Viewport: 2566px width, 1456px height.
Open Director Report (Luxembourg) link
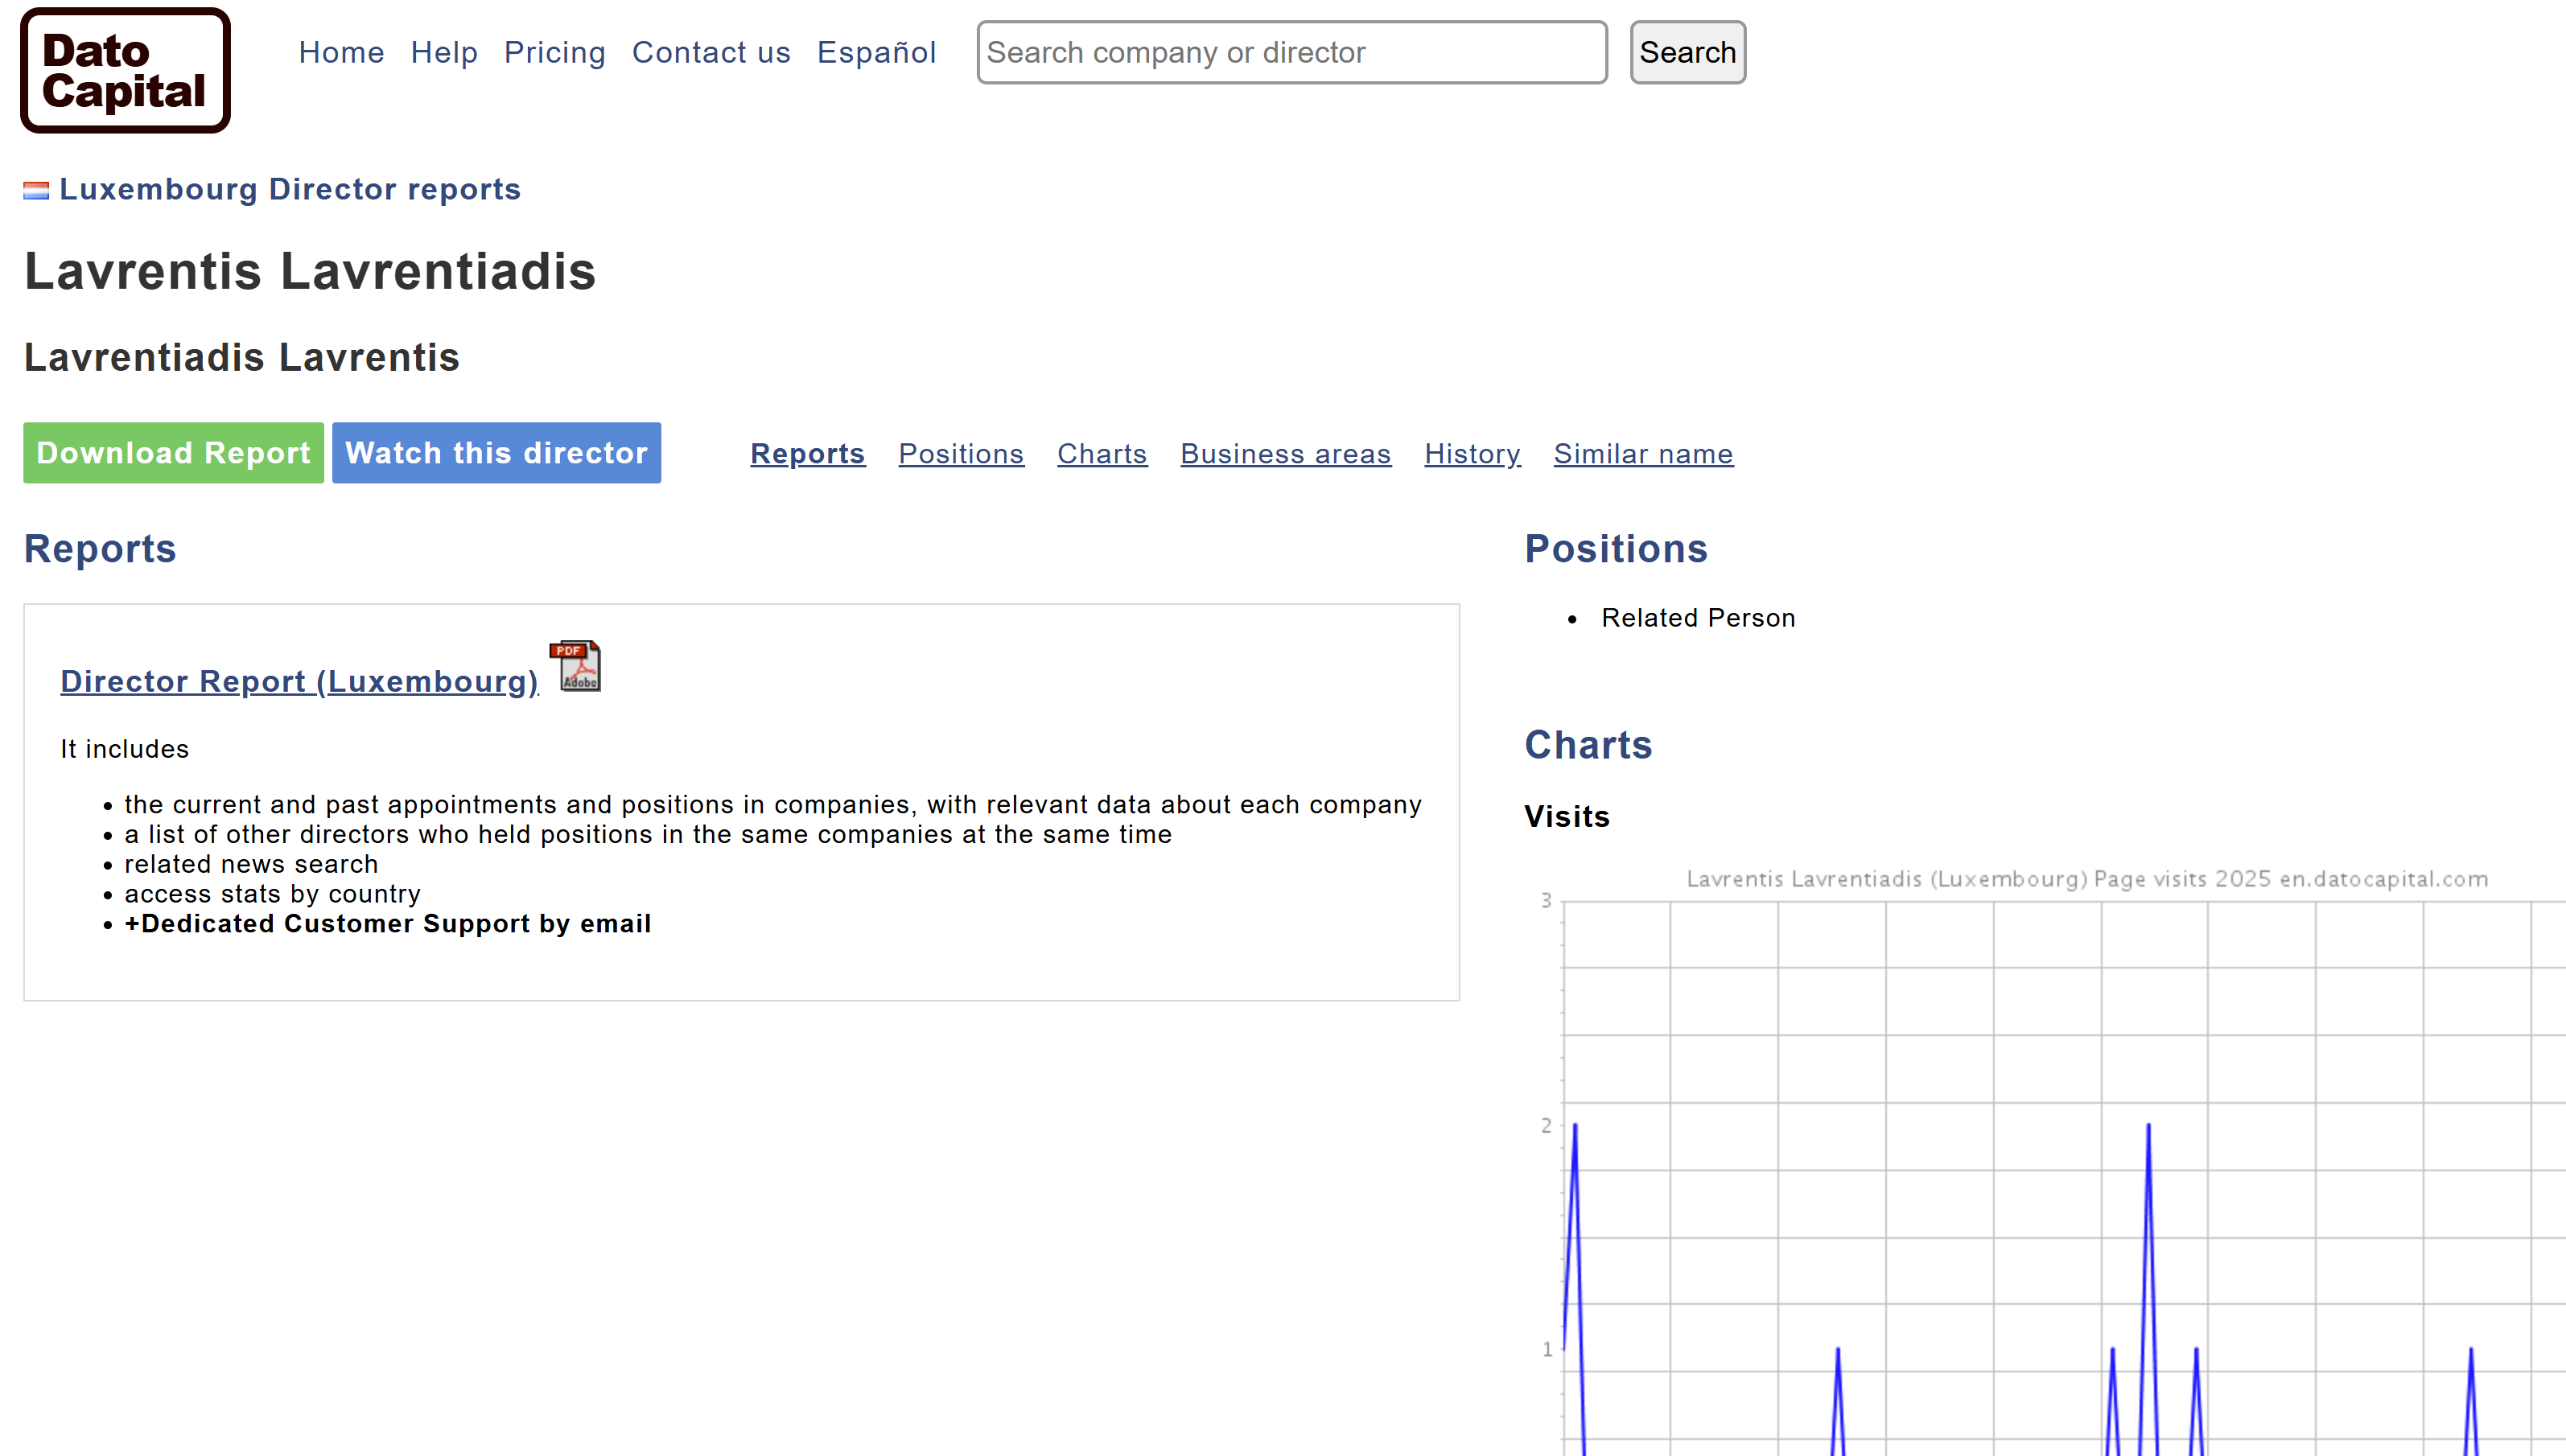(x=299, y=681)
